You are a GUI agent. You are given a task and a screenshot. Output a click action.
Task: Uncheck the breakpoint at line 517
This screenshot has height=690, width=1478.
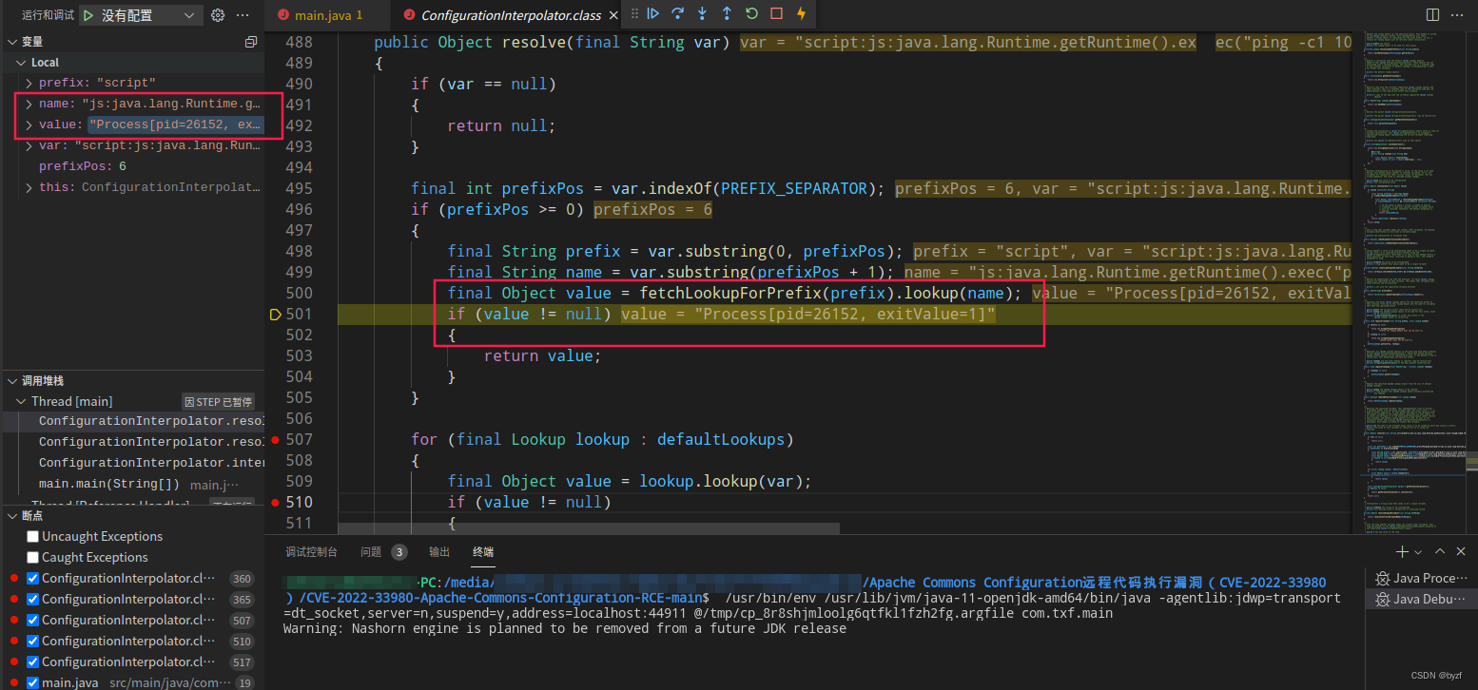pyautogui.click(x=33, y=661)
